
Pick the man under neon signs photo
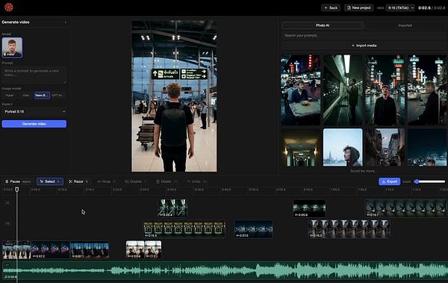tap(385, 90)
